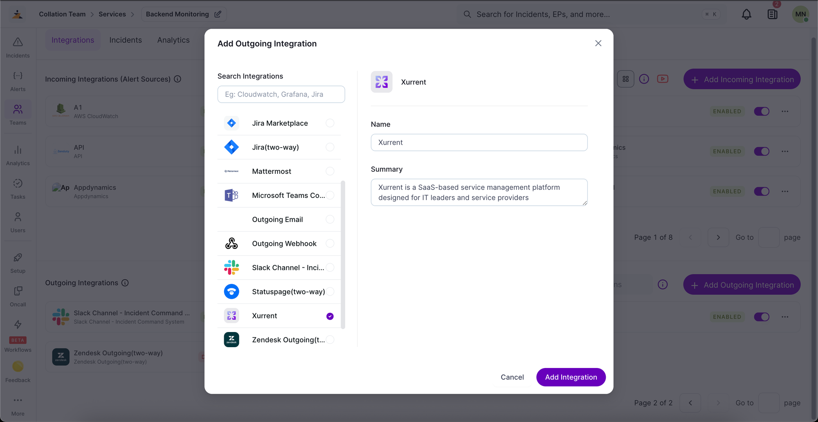818x422 pixels.
Task: Toggle the API integration enabled switch
Action: tap(762, 151)
